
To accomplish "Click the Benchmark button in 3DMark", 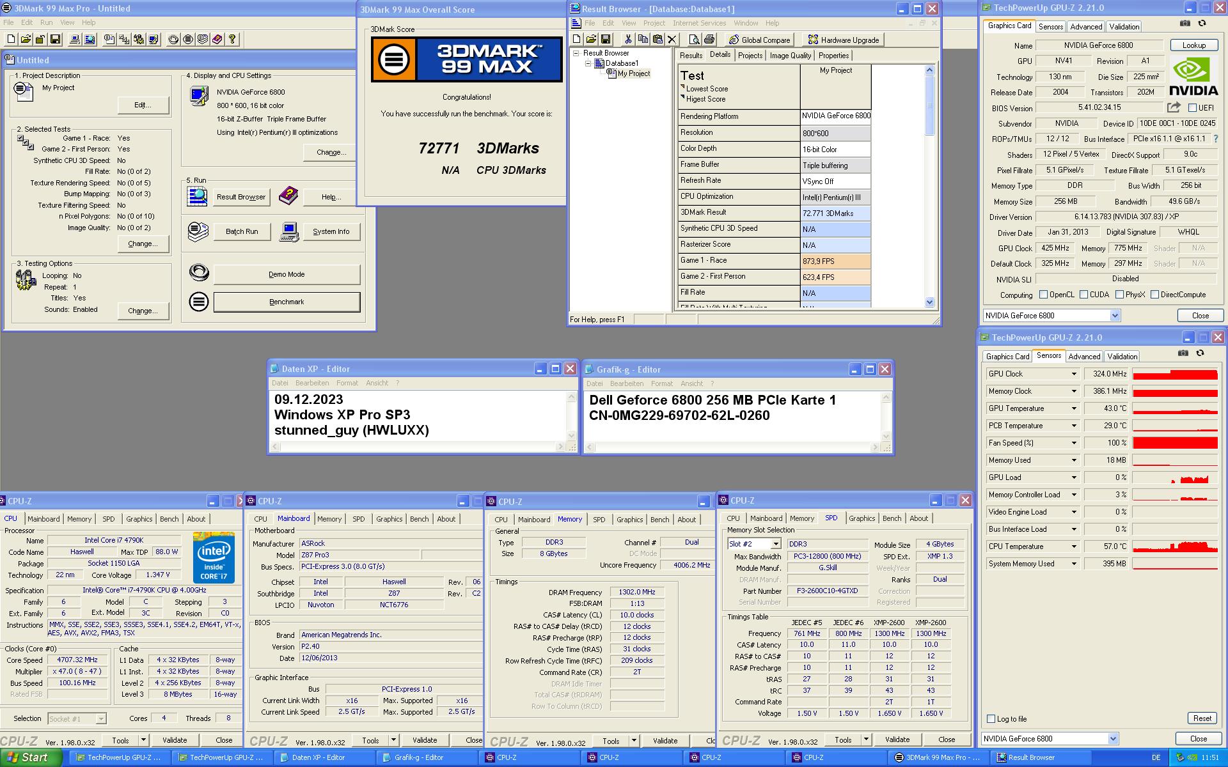I will (287, 302).
